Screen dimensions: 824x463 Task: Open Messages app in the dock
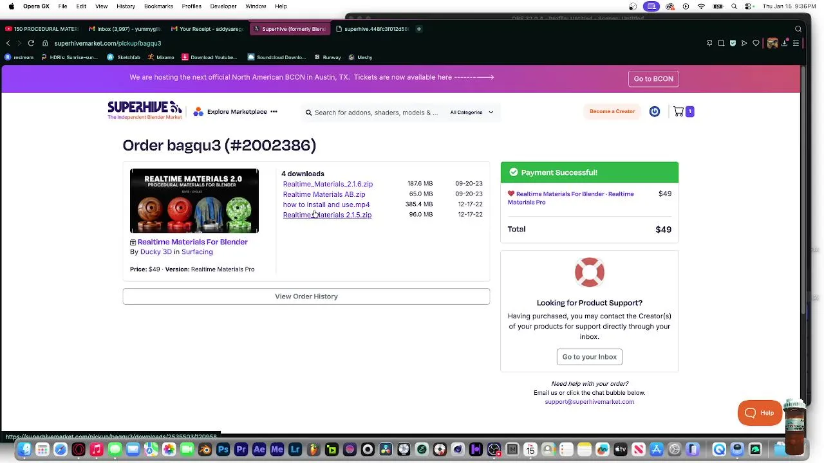(115, 449)
